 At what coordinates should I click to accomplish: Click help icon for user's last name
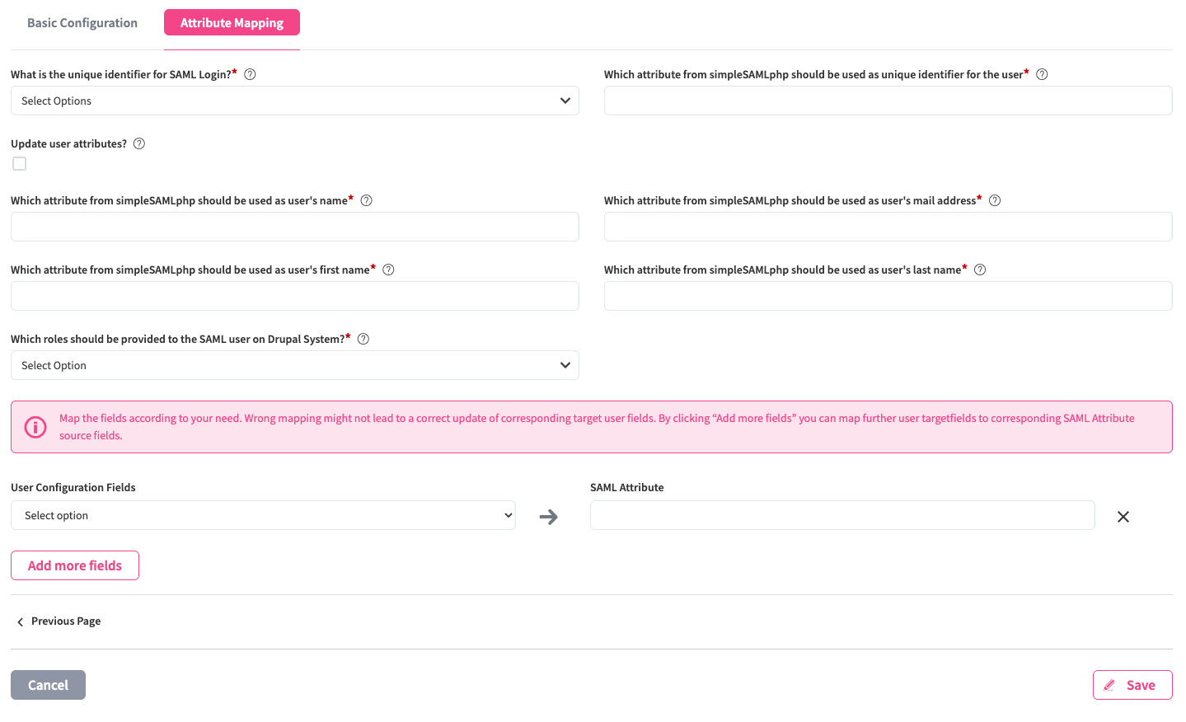[x=980, y=270]
